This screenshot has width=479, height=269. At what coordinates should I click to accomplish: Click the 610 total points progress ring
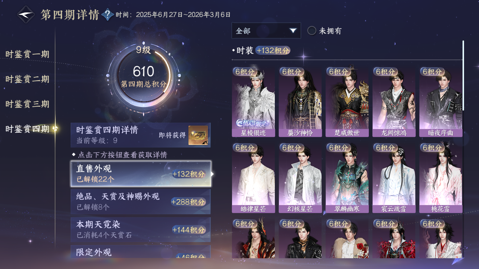coord(144,76)
